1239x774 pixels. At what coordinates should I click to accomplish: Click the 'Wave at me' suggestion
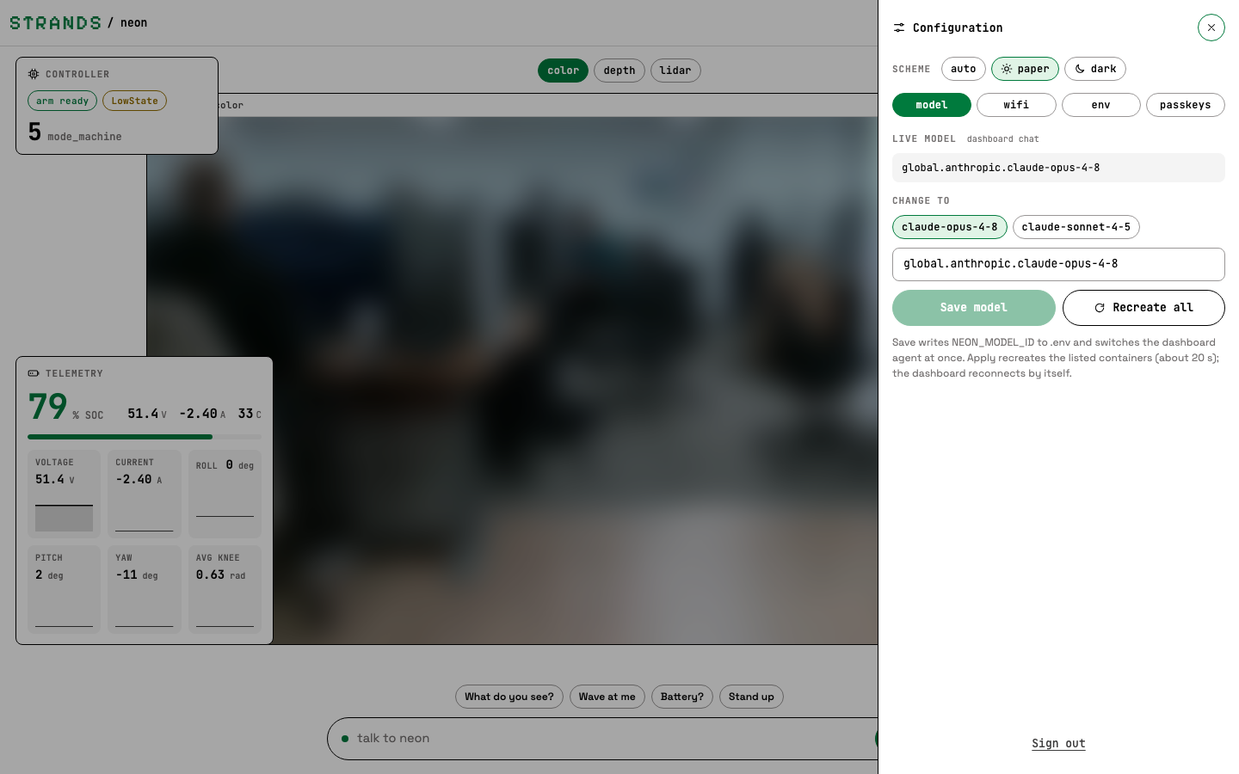[607, 697]
